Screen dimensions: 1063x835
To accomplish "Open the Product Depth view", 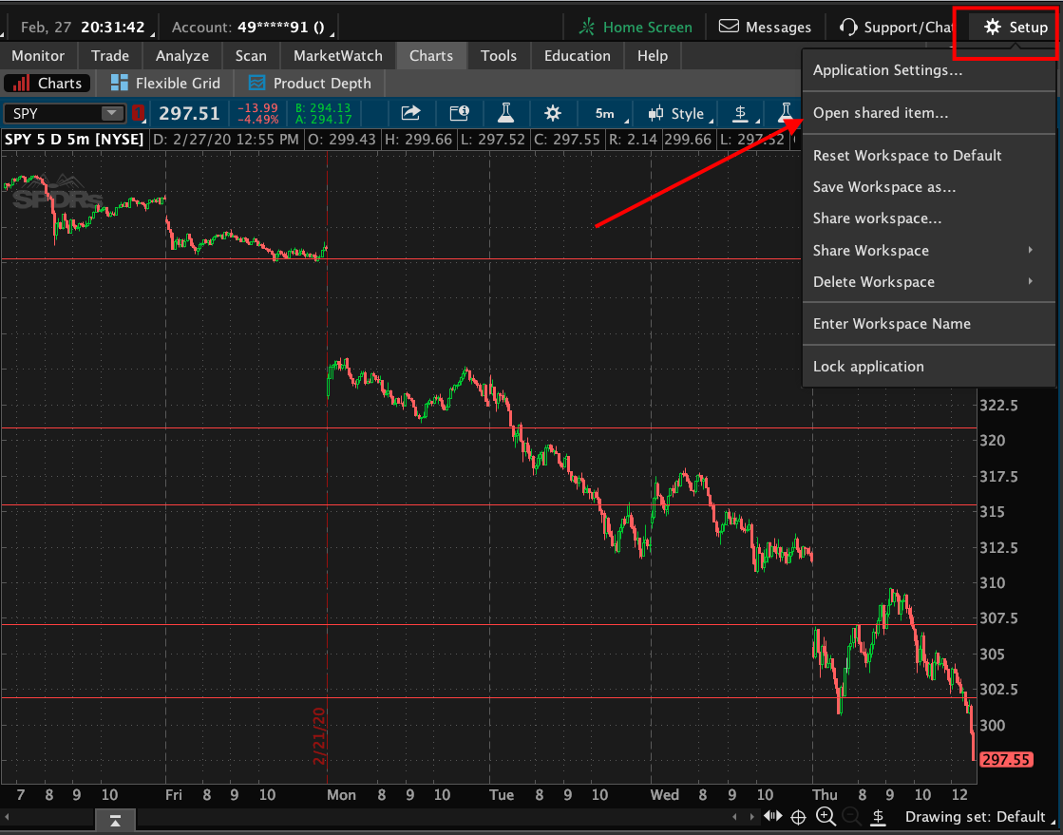I will pos(308,84).
